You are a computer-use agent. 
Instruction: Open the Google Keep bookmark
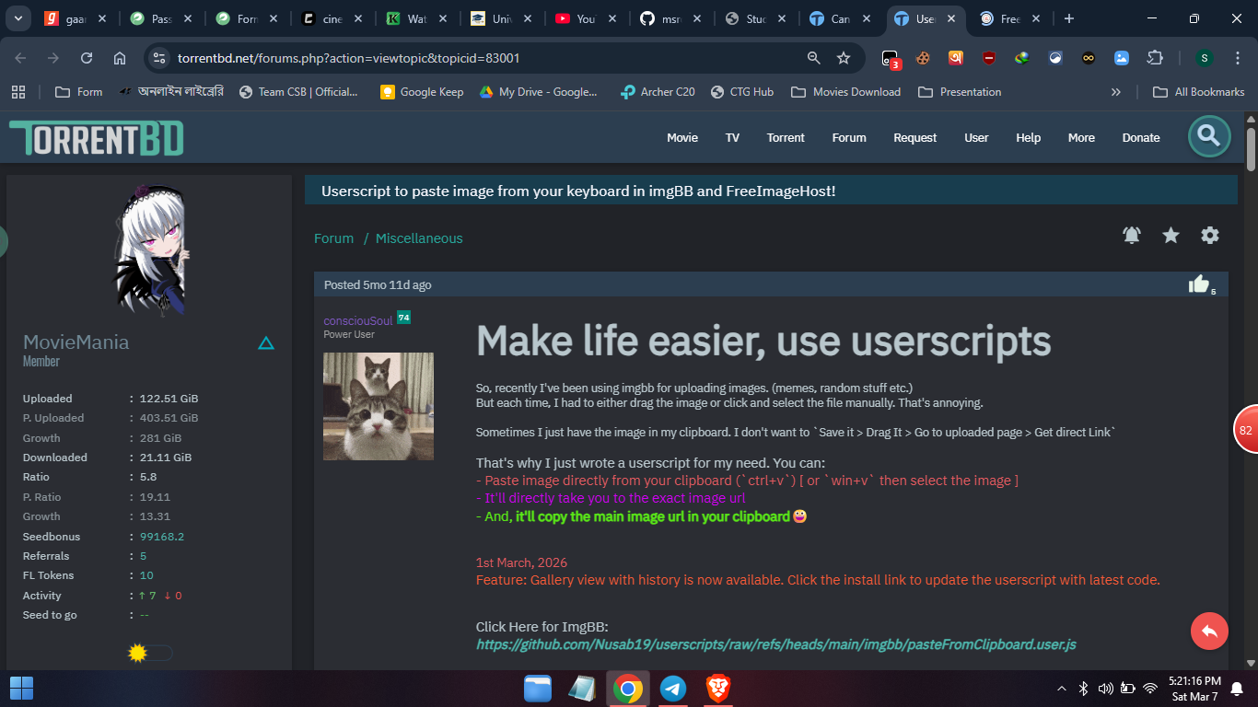click(x=422, y=92)
